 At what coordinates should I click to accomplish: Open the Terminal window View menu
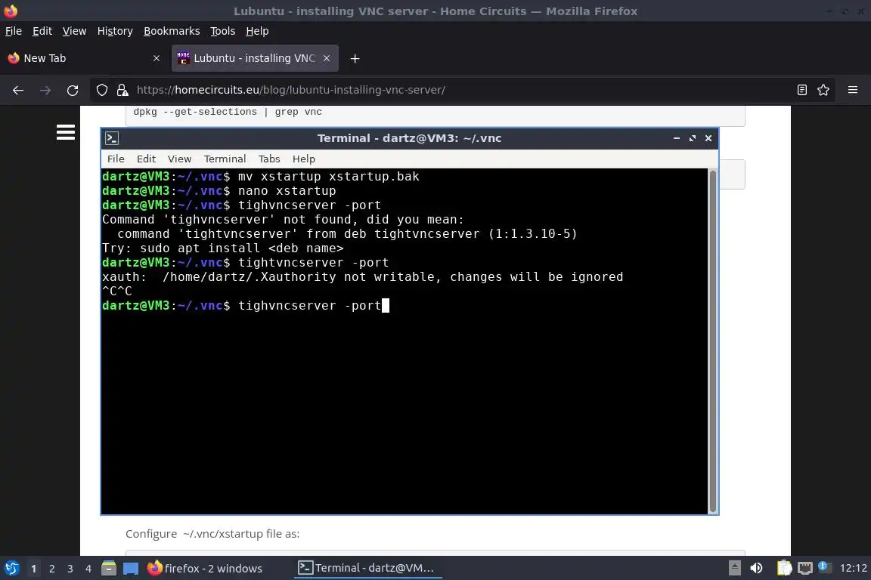point(179,159)
